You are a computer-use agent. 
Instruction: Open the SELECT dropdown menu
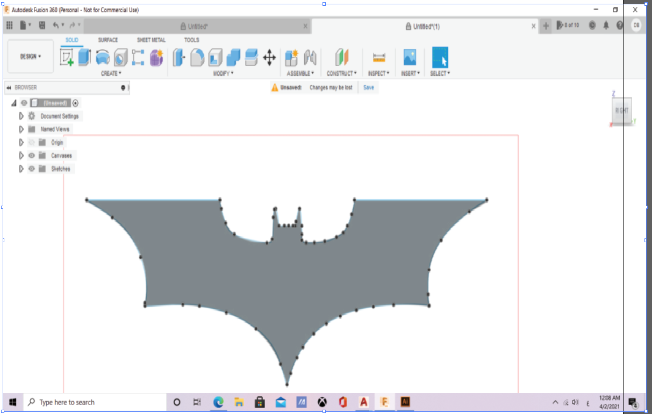pos(440,74)
